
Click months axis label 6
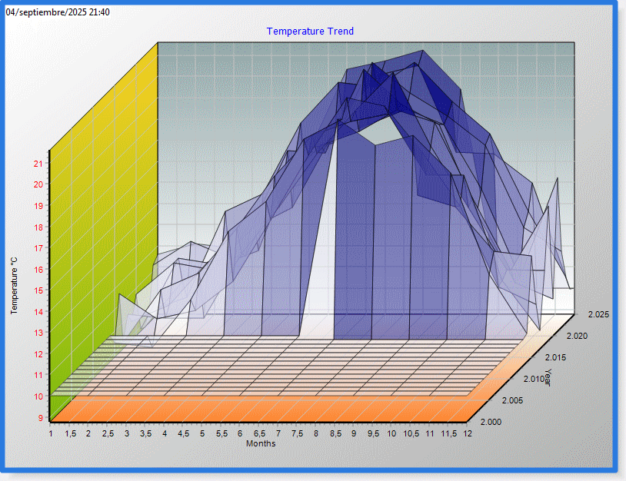pyautogui.click(x=241, y=433)
